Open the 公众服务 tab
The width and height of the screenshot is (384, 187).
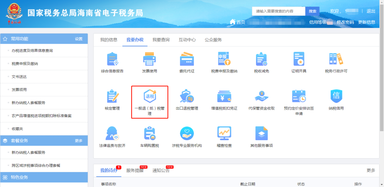click(213, 40)
